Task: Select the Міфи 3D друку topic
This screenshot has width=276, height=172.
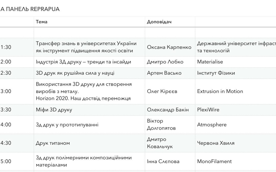Action: 54,110
